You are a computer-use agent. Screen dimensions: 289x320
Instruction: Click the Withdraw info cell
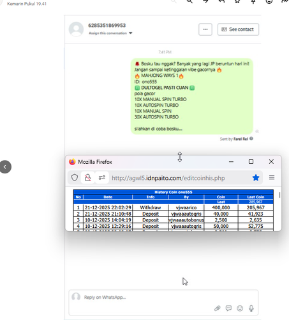coord(151,207)
